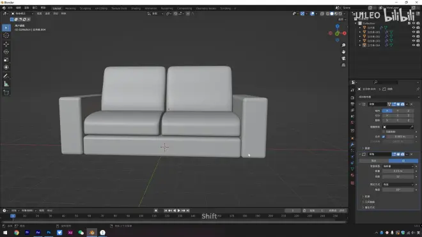Select the Measure tool
Screen dimensions: 422x237
[6, 84]
